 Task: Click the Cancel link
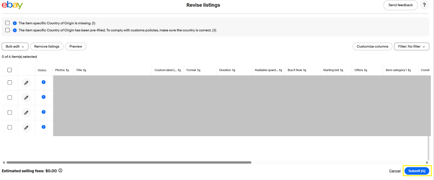pyautogui.click(x=395, y=171)
